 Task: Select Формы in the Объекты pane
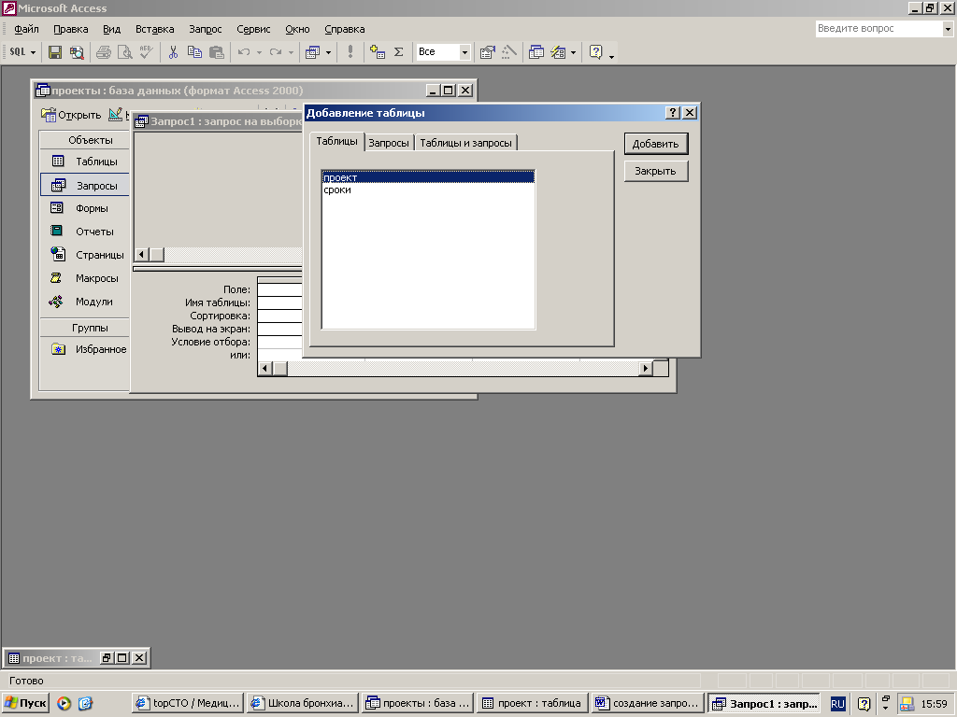(85, 208)
